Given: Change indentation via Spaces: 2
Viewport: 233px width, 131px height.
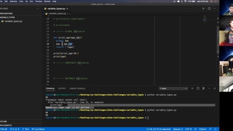Looking at the screenshot, I should pos(178,129).
